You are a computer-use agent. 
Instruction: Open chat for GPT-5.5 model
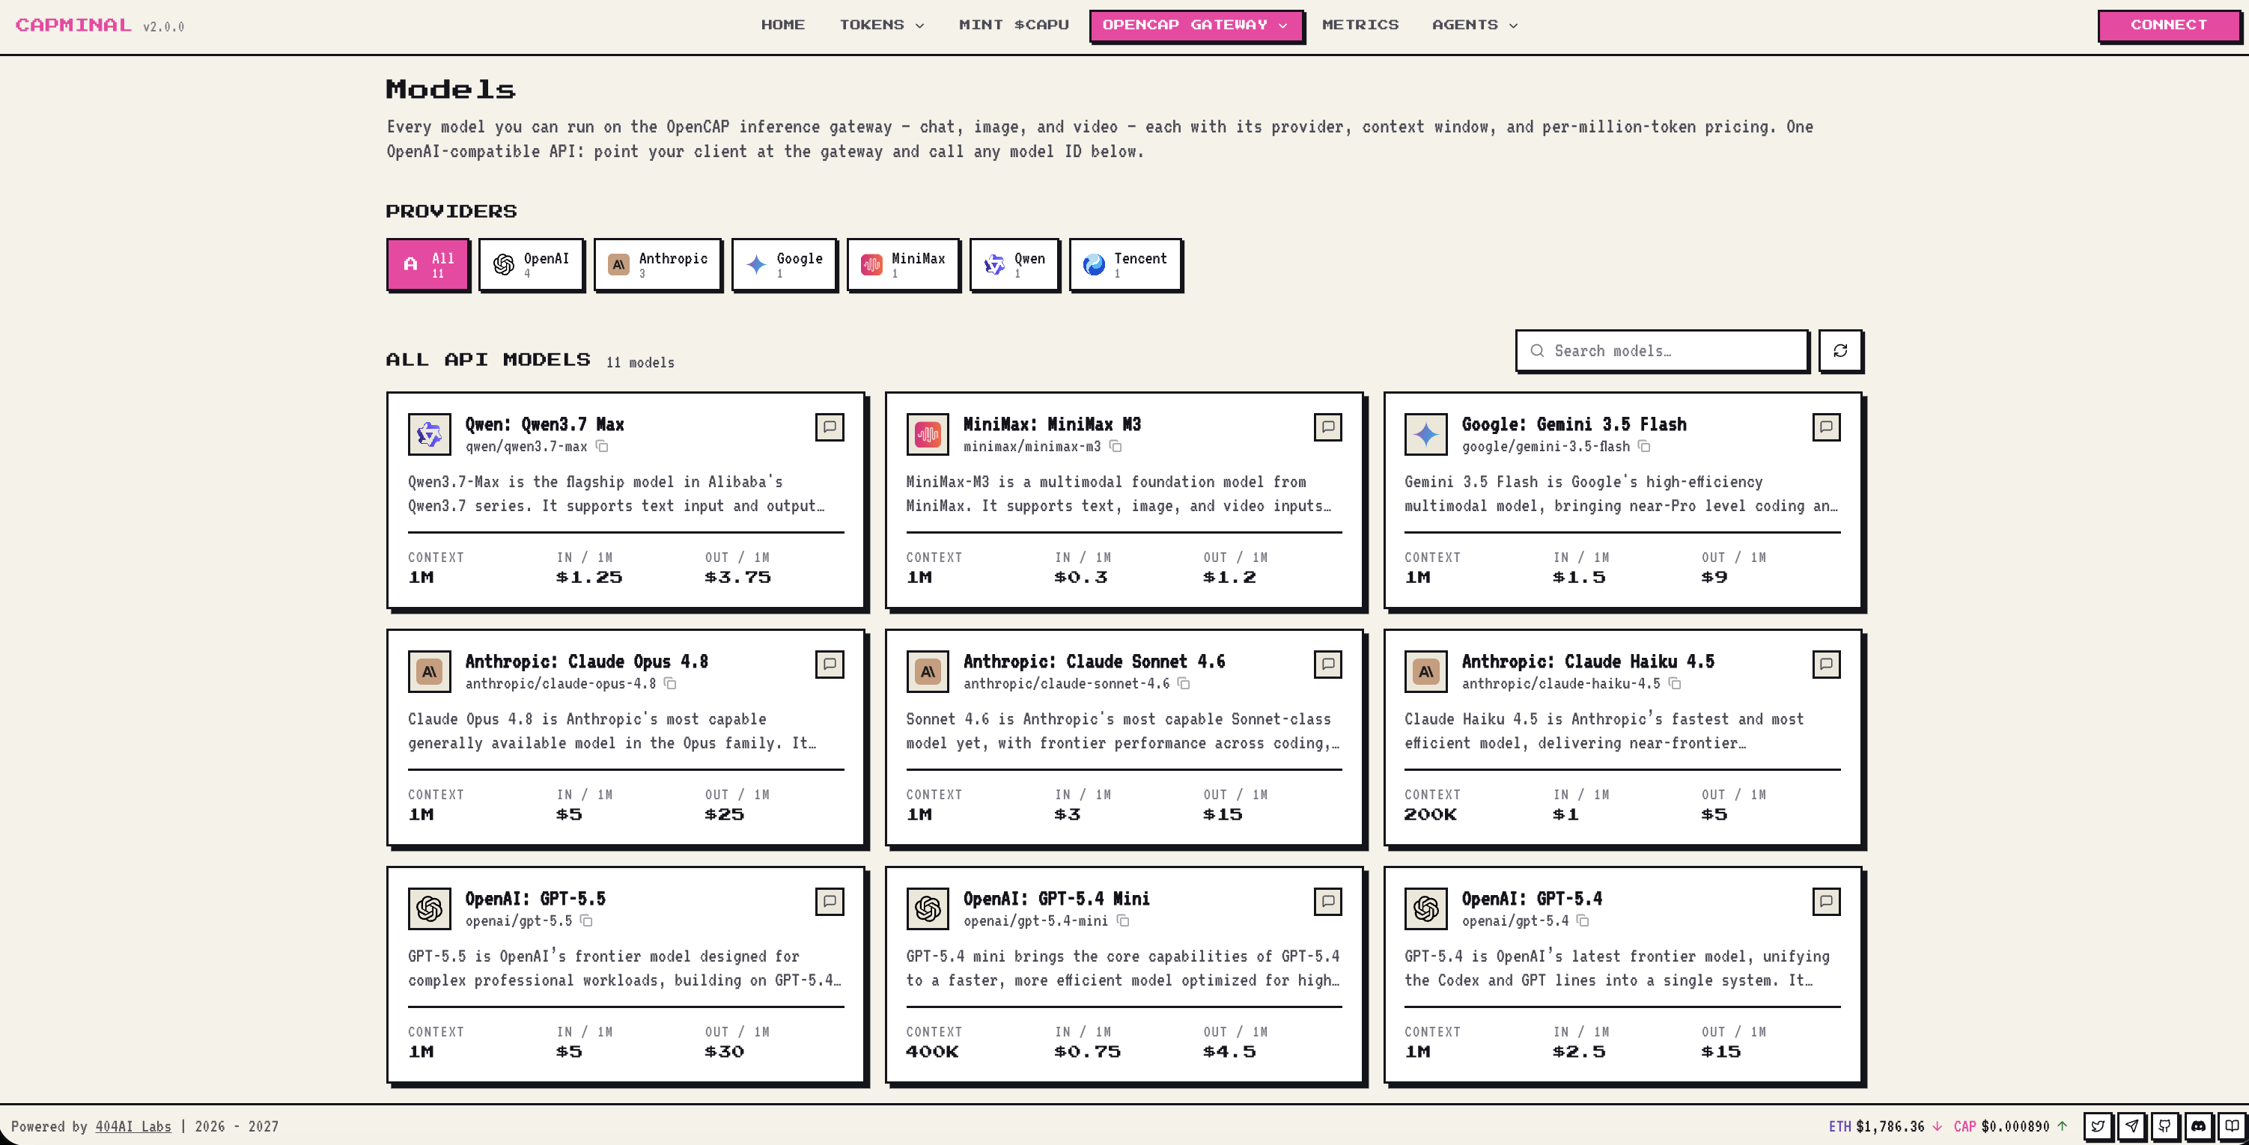click(x=830, y=902)
